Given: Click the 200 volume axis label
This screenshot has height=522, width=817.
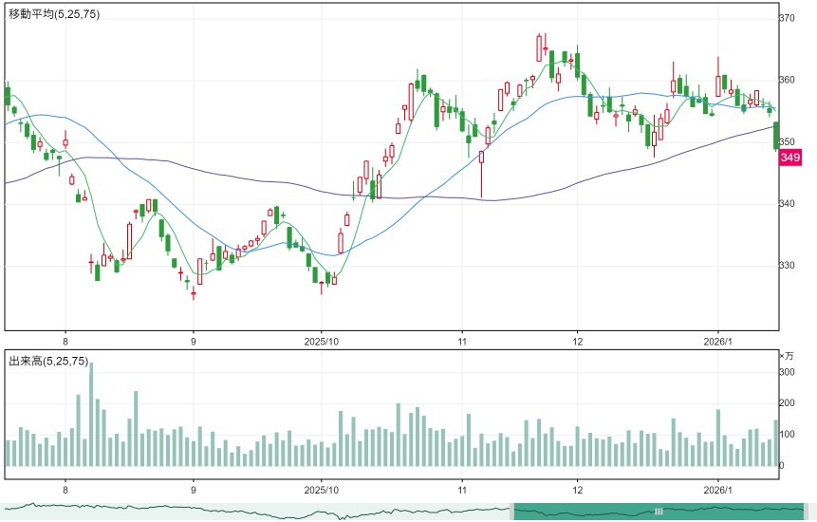Looking at the screenshot, I should coord(787,403).
